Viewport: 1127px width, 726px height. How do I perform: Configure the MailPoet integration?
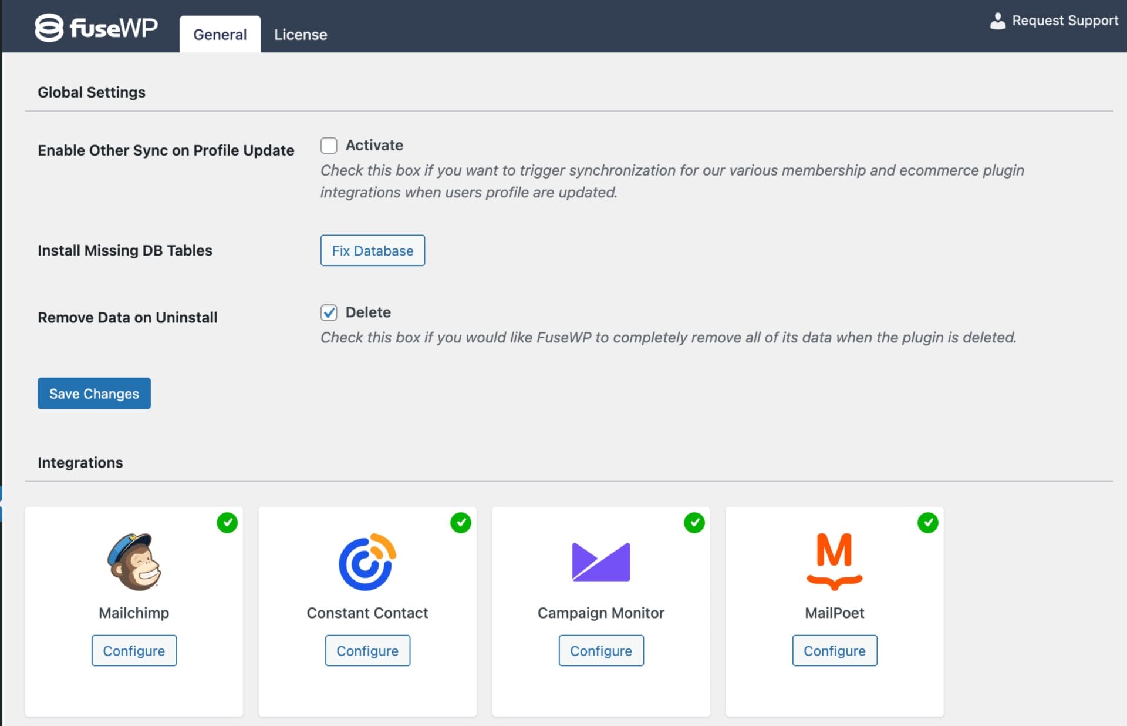pos(835,650)
